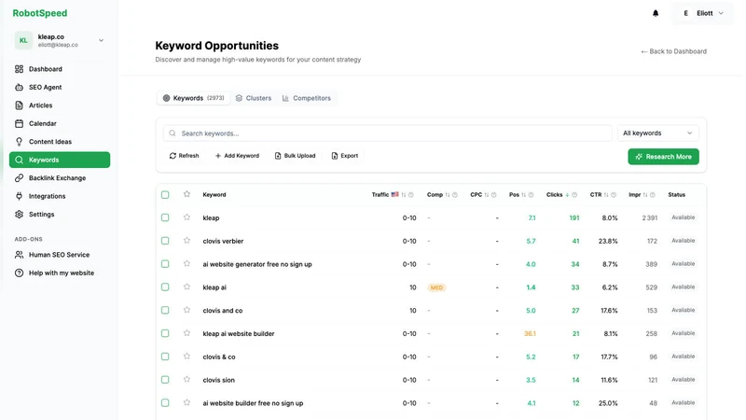Click the Bulk Upload button
Image resolution: width=746 pixels, height=420 pixels.
tap(295, 156)
